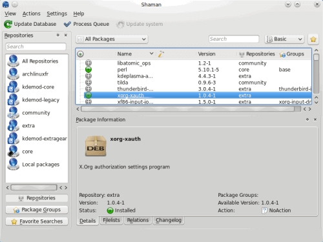323x242 pixels.
Task: Open the All Packages dropdown
Action: click(x=112, y=39)
